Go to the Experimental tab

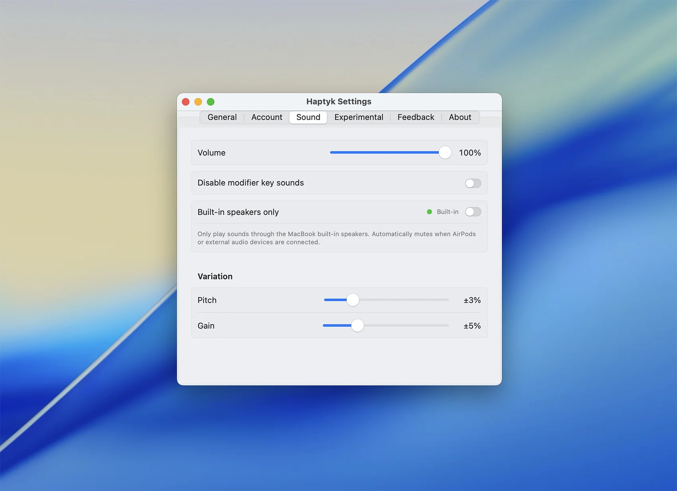coord(358,117)
